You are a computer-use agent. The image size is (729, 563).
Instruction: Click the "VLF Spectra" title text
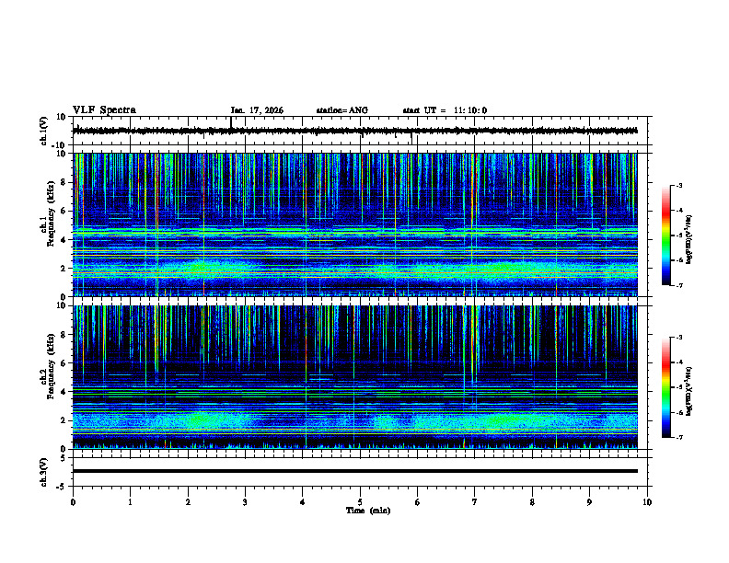click(104, 110)
